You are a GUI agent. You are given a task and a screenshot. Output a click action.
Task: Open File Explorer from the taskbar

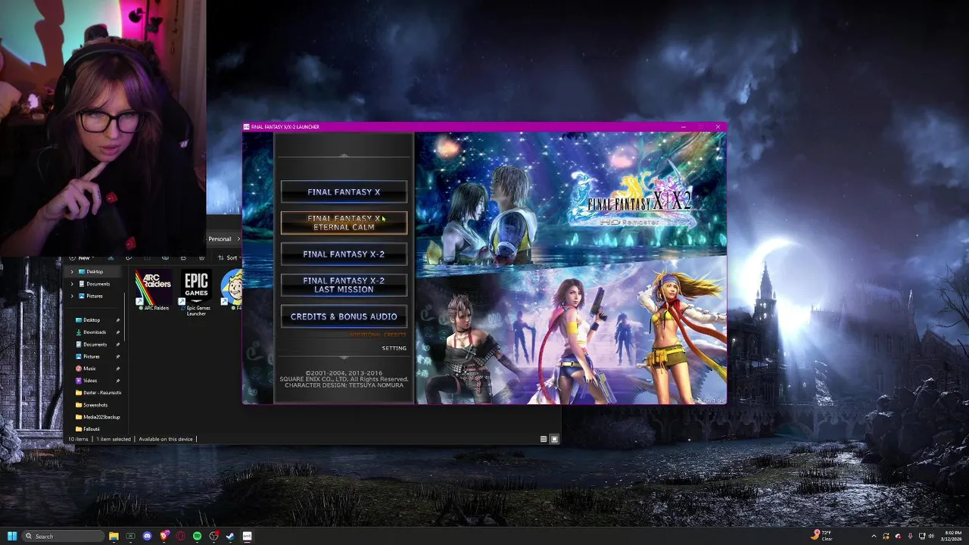pos(114,536)
